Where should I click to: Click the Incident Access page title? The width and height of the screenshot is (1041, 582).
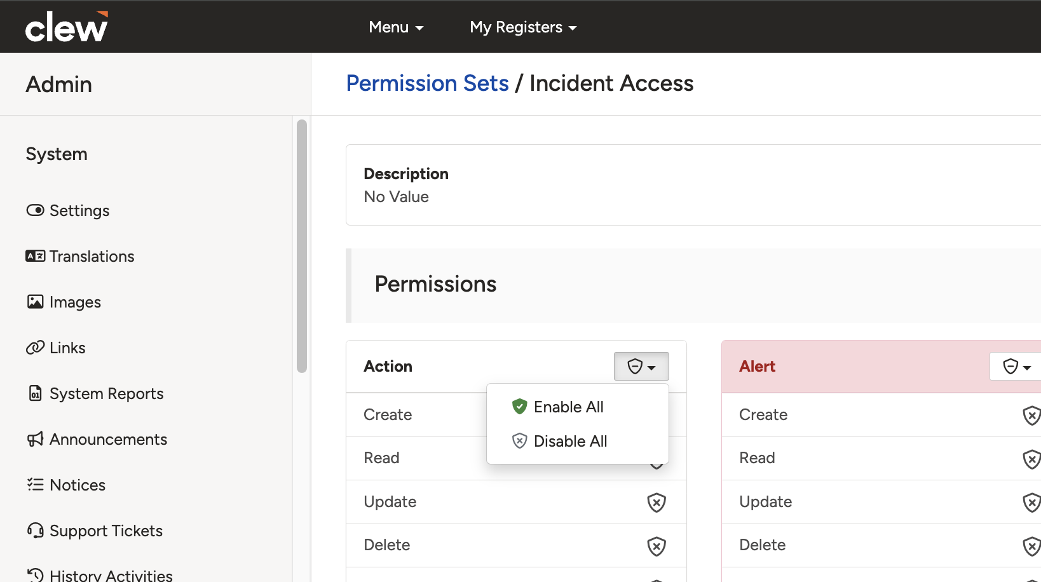click(x=611, y=83)
